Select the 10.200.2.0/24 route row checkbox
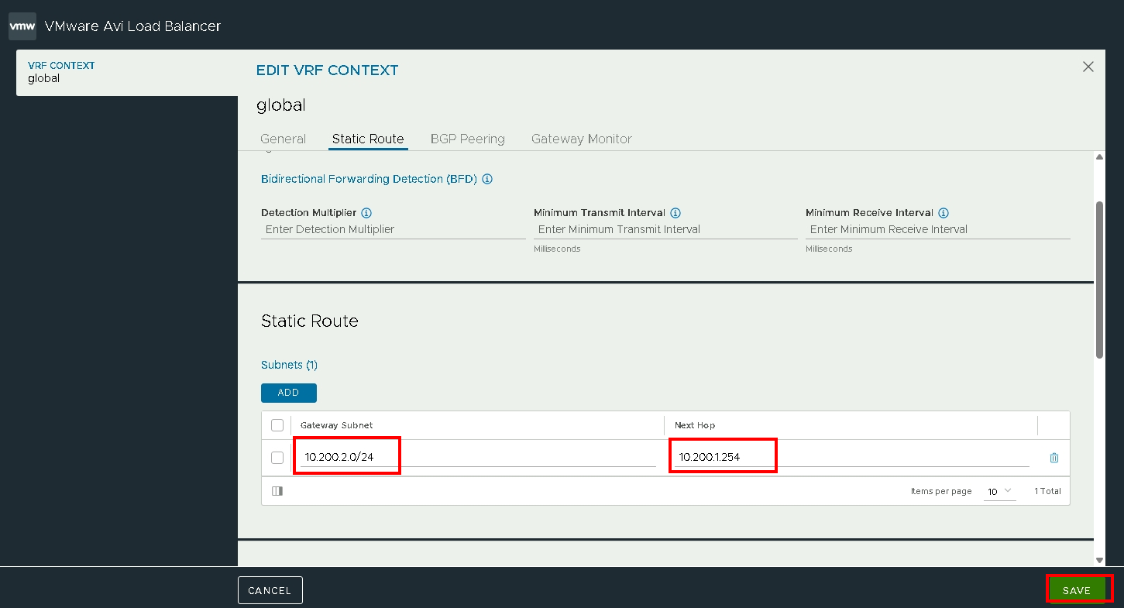The height and width of the screenshot is (608, 1124). 277,458
